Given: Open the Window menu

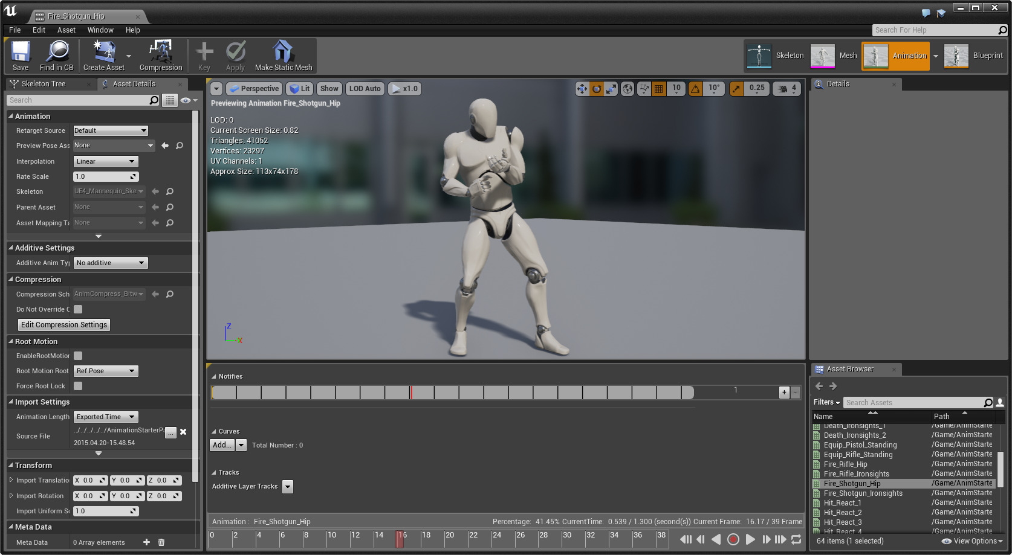Looking at the screenshot, I should coord(100,30).
